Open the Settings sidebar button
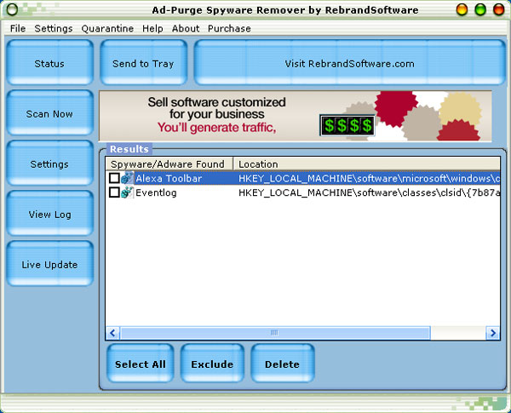This screenshot has height=413, width=511. pyautogui.click(x=49, y=163)
